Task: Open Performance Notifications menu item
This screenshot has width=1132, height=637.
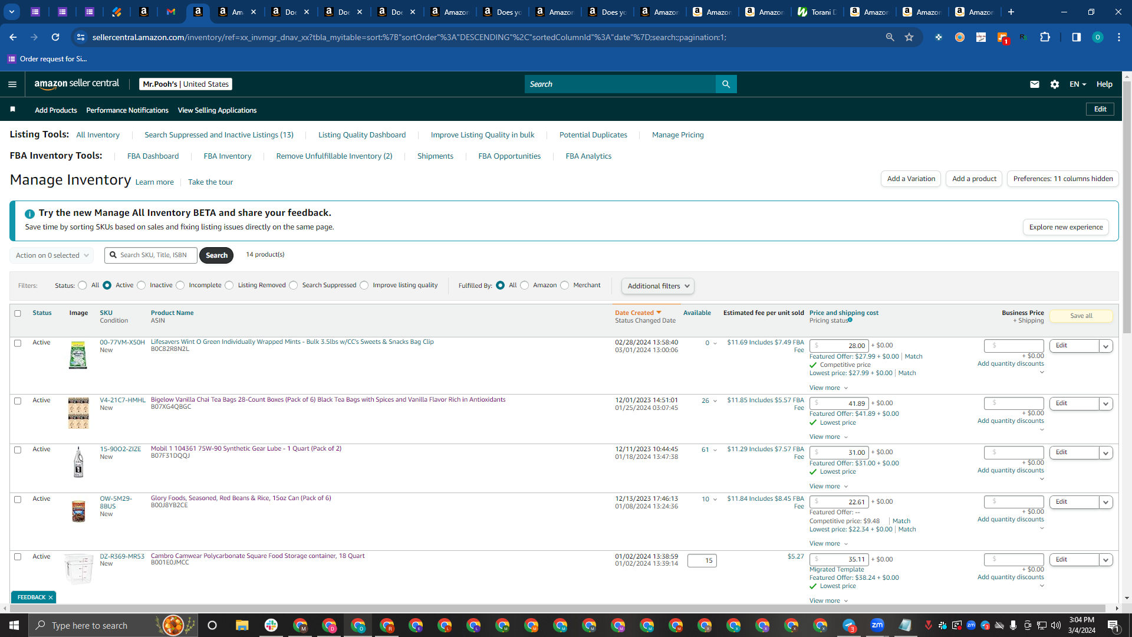Action: click(x=127, y=110)
